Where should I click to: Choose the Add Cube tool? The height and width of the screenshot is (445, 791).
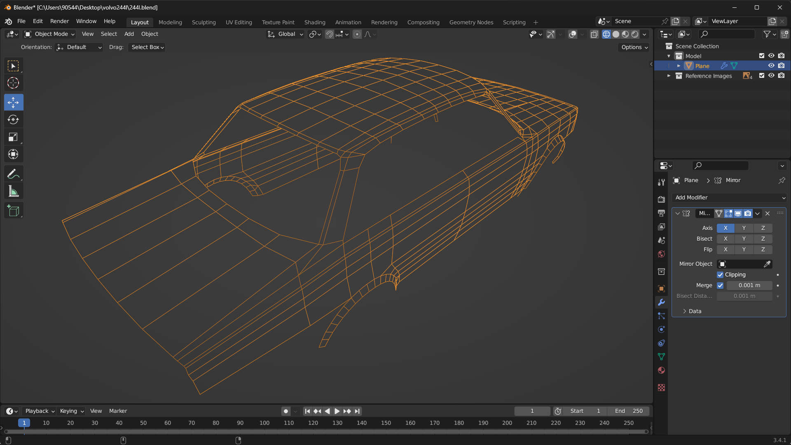coord(13,211)
